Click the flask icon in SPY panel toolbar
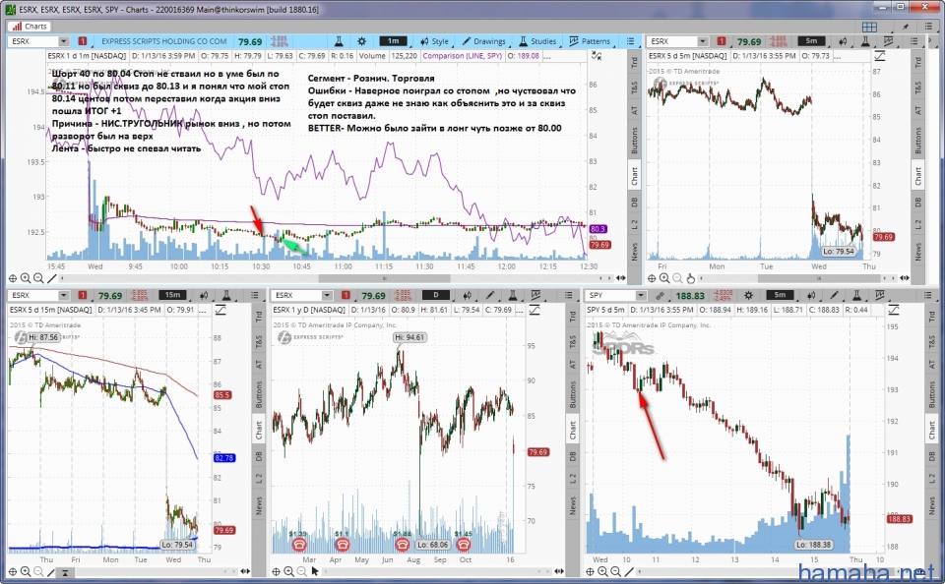 856,295
